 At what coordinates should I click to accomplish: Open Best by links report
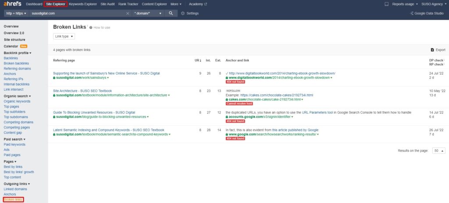tap(13, 167)
